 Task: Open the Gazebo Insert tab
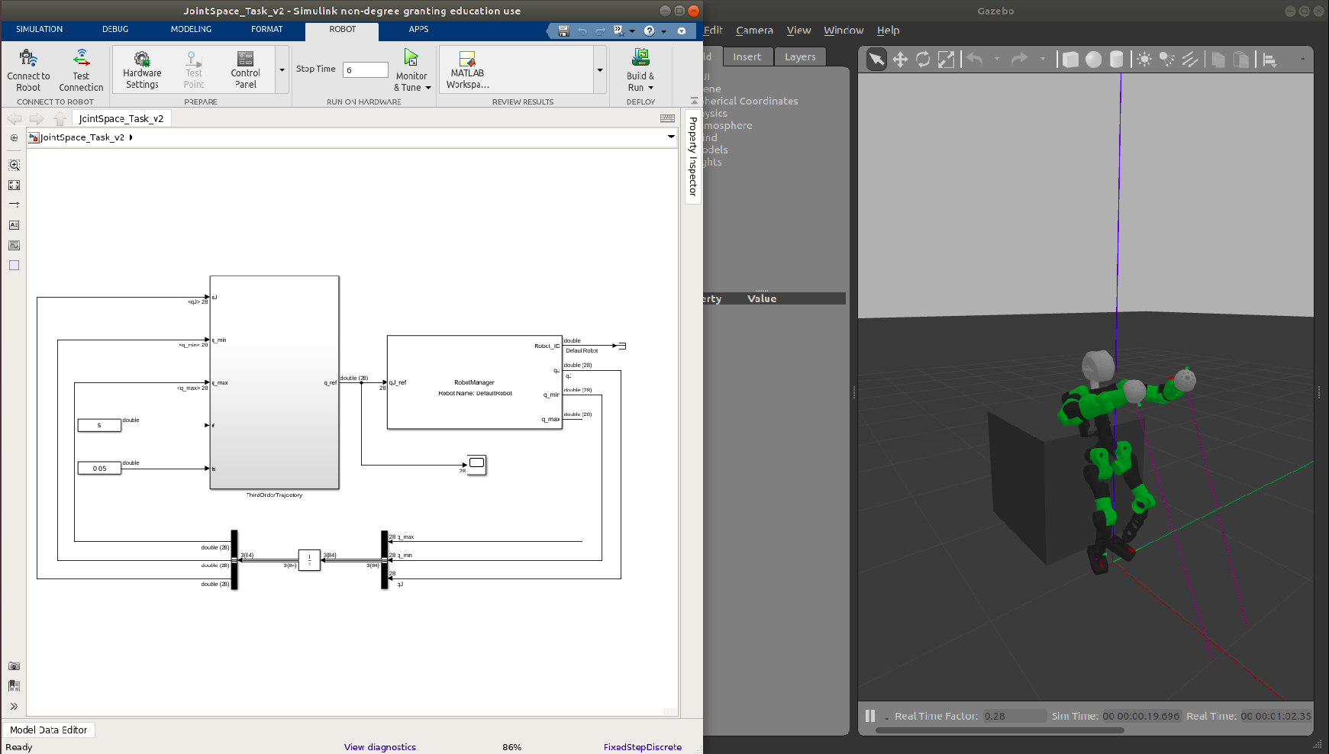[x=747, y=57]
